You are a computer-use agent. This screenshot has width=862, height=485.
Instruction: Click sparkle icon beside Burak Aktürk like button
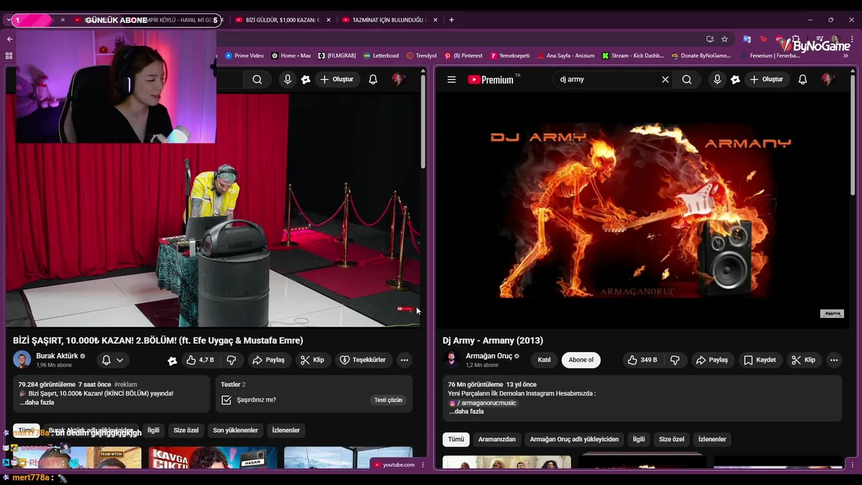click(x=172, y=360)
